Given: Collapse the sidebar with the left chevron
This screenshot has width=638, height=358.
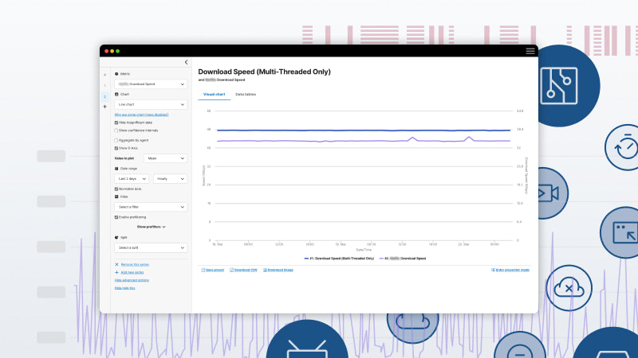Looking at the screenshot, I should [186, 62].
